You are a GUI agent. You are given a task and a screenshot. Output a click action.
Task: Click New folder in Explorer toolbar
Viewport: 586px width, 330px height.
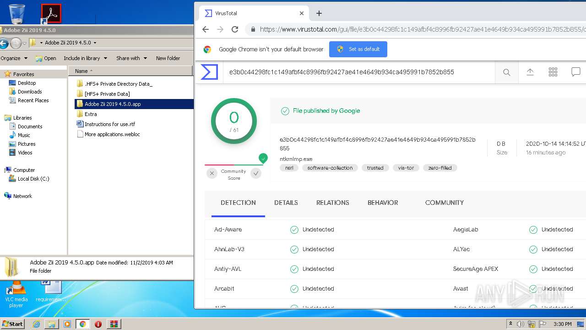click(168, 58)
